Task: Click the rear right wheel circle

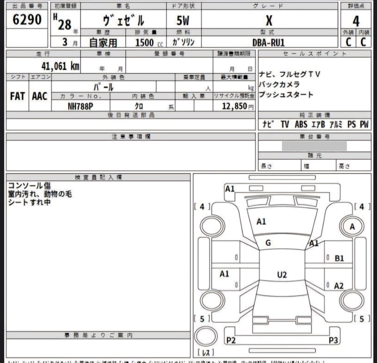Action: (x=352, y=300)
